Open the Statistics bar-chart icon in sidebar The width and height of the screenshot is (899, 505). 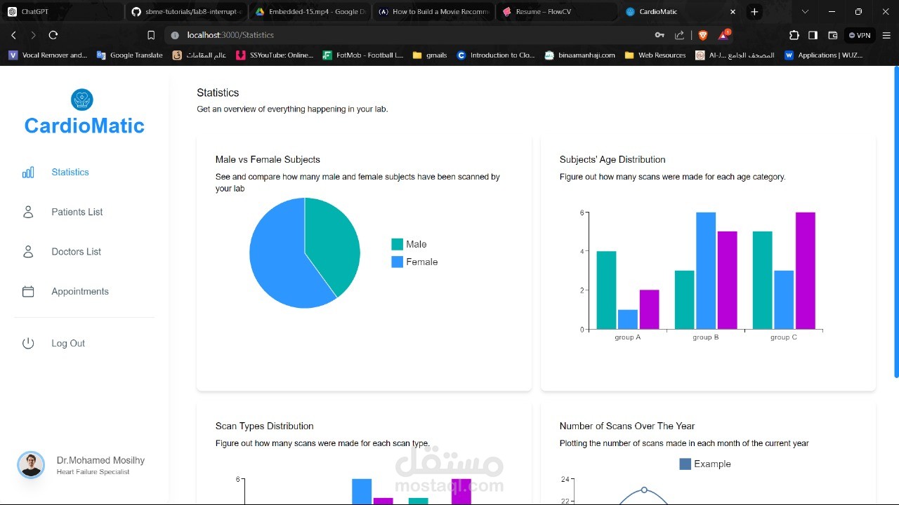tap(28, 172)
